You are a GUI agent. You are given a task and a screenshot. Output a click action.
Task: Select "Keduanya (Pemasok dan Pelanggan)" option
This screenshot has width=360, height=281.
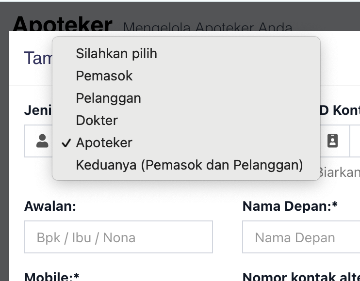point(189,165)
